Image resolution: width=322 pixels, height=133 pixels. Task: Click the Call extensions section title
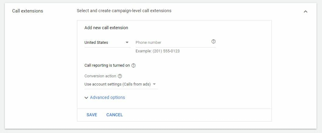click(27, 11)
